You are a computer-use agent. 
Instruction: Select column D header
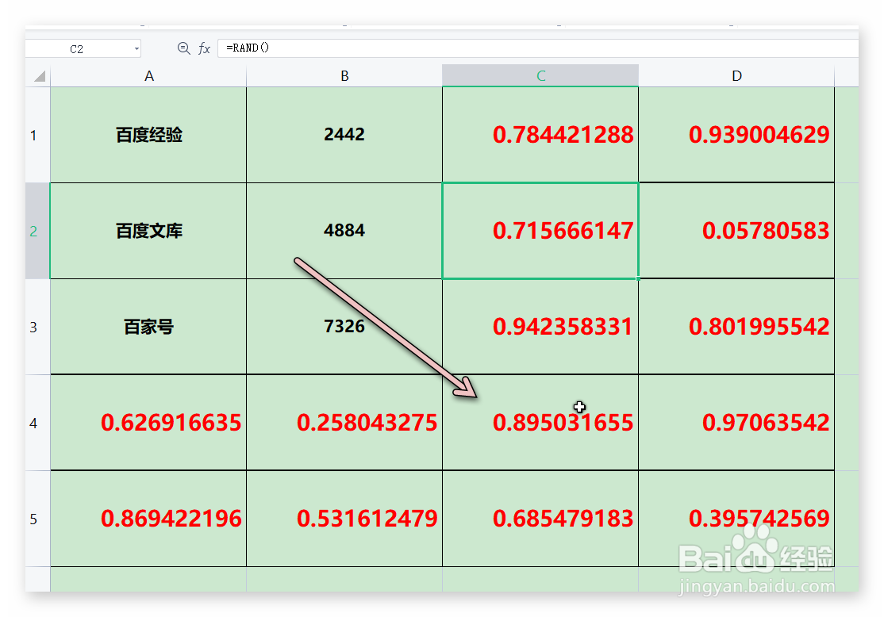pyautogui.click(x=736, y=75)
